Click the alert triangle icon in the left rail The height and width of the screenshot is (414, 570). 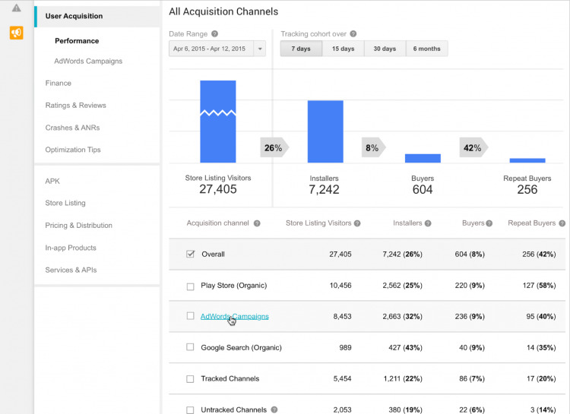pos(16,8)
